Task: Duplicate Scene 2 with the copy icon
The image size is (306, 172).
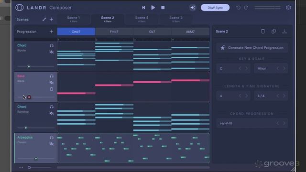Action: (273, 31)
